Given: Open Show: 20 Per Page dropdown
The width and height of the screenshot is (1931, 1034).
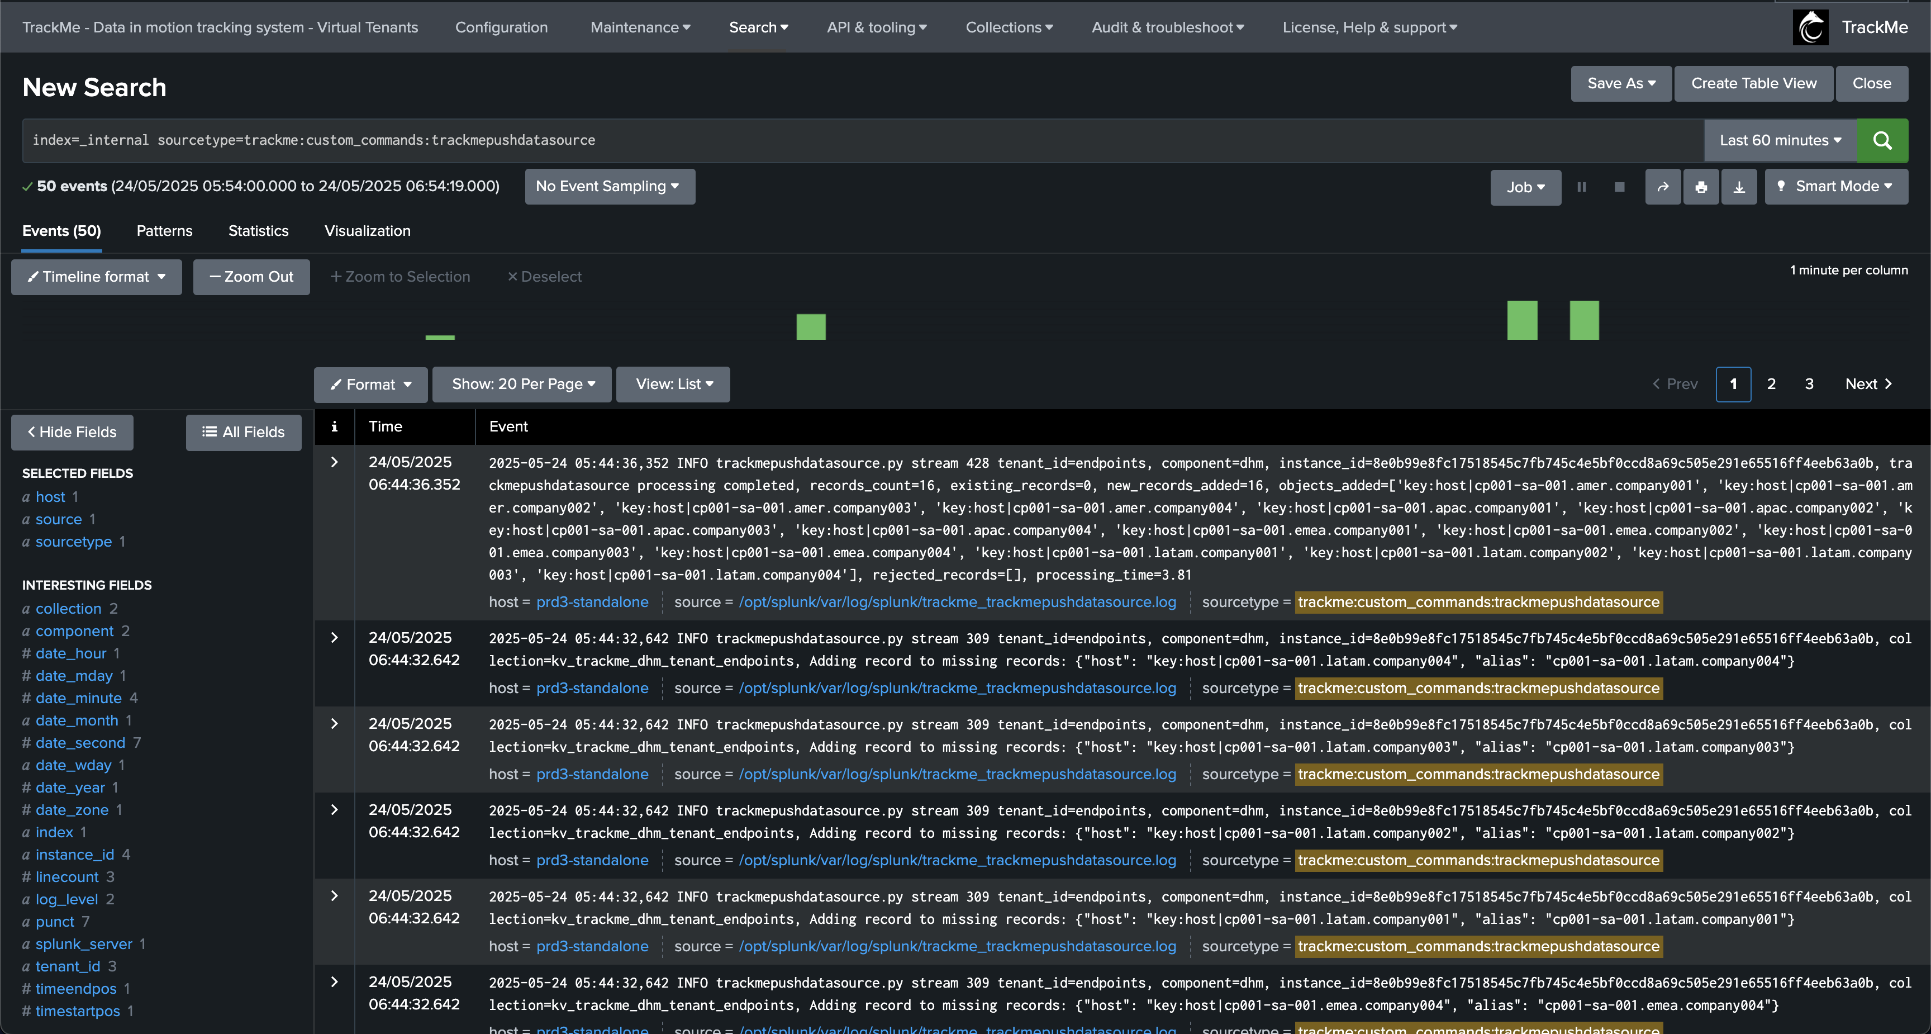Looking at the screenshot, I should click(x=522, y=384).
